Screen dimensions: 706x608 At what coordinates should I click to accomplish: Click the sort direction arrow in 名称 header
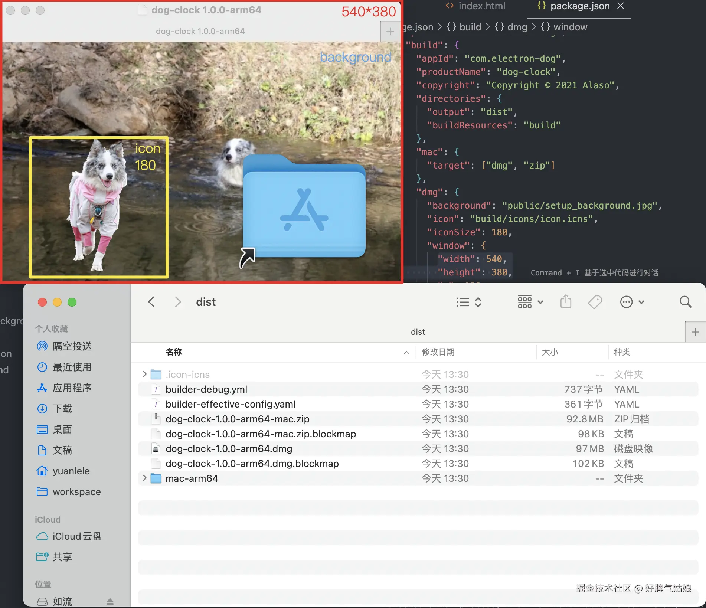(x=406, y=352)
